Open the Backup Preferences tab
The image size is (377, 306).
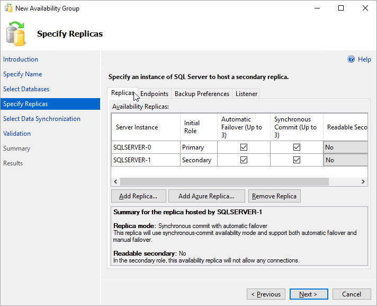coord(202,94)
